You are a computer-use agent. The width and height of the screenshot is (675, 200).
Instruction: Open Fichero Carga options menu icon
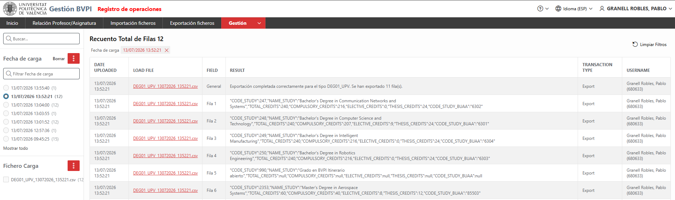pyautogui.click(x=74, y=166)
